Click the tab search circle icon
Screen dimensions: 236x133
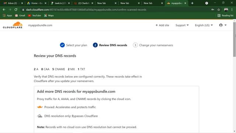click(206, 3)
